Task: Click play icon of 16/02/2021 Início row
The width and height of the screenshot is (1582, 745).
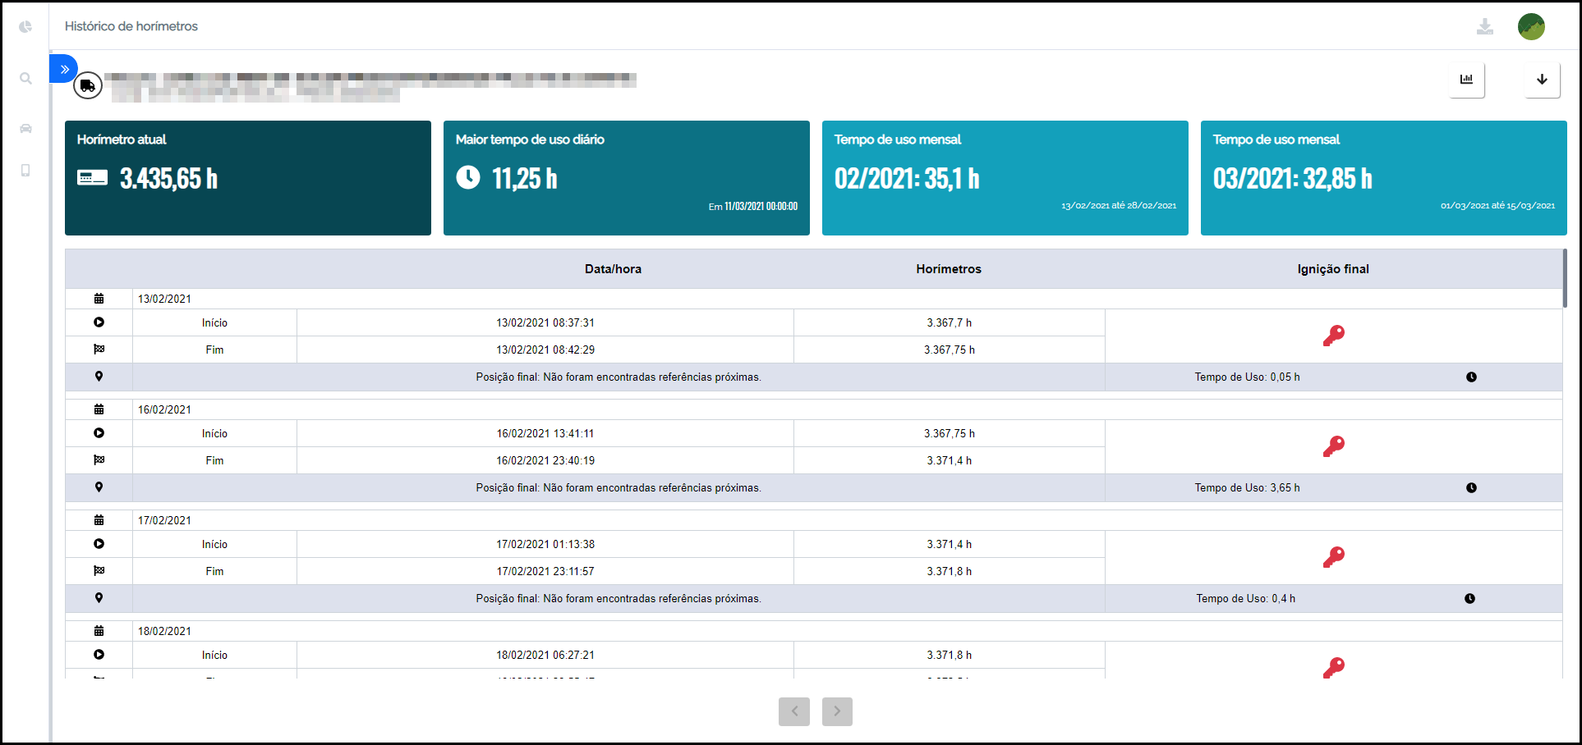Action: 99,433
